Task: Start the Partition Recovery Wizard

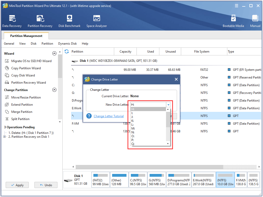Action: 28,83
